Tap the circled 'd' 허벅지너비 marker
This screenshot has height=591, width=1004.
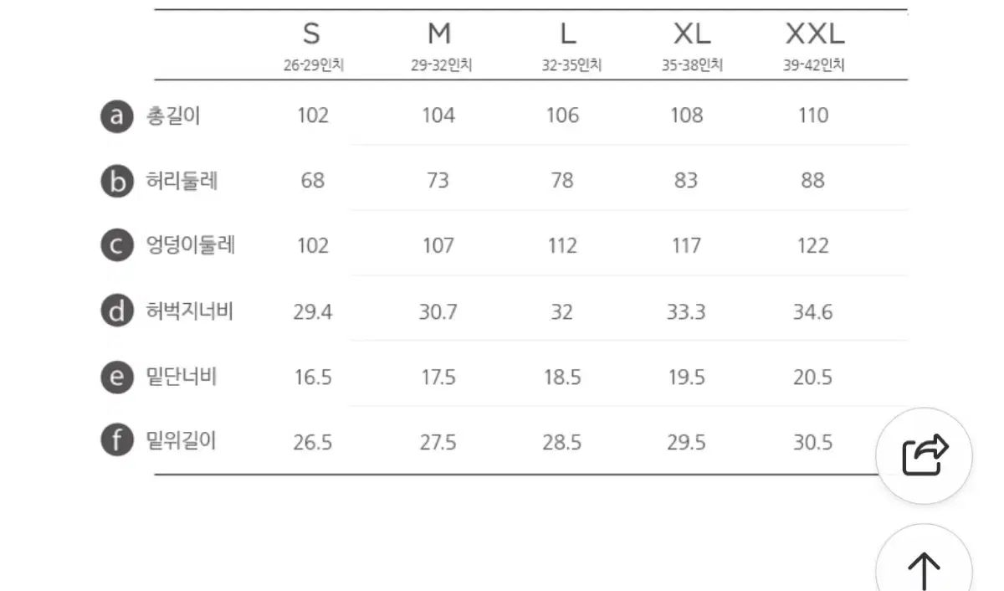click(117, 311)
